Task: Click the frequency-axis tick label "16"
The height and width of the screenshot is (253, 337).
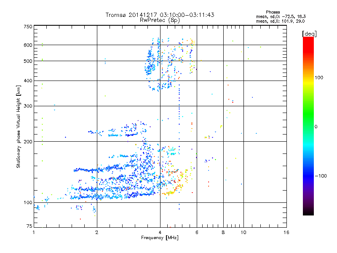Action: coord(286,232)
